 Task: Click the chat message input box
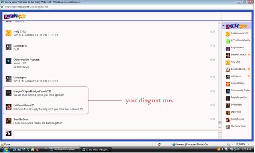[x=116, y=135]
